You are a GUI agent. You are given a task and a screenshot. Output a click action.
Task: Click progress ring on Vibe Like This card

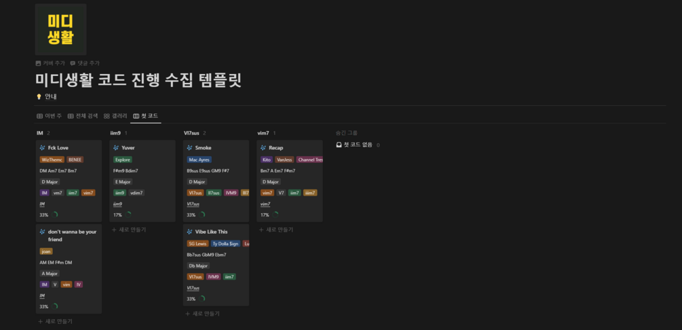(x=202, y=299)
